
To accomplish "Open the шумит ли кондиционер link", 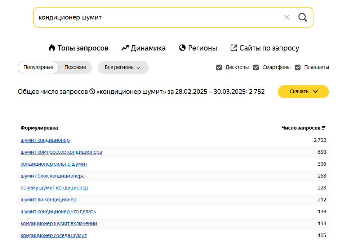I will coord(49,200).
